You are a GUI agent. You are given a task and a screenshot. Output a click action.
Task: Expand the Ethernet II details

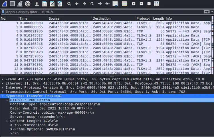pyautogui.click(x=3, y=83)
